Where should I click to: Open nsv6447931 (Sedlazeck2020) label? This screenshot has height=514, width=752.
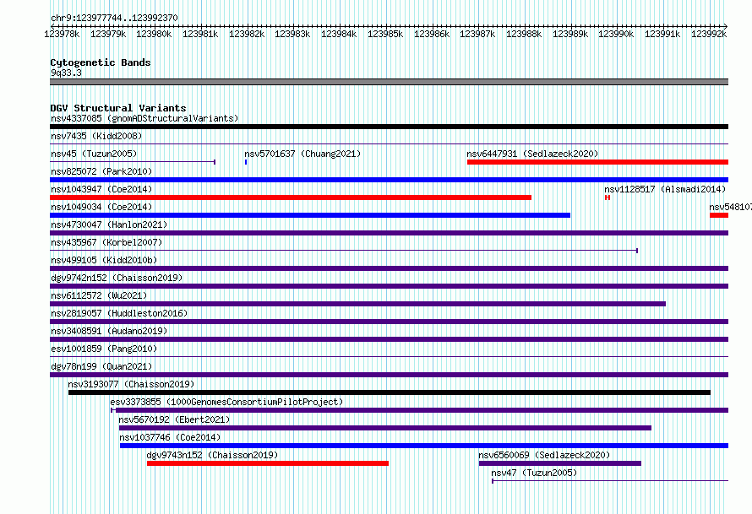pyautogui.click(x=532, y=154)
